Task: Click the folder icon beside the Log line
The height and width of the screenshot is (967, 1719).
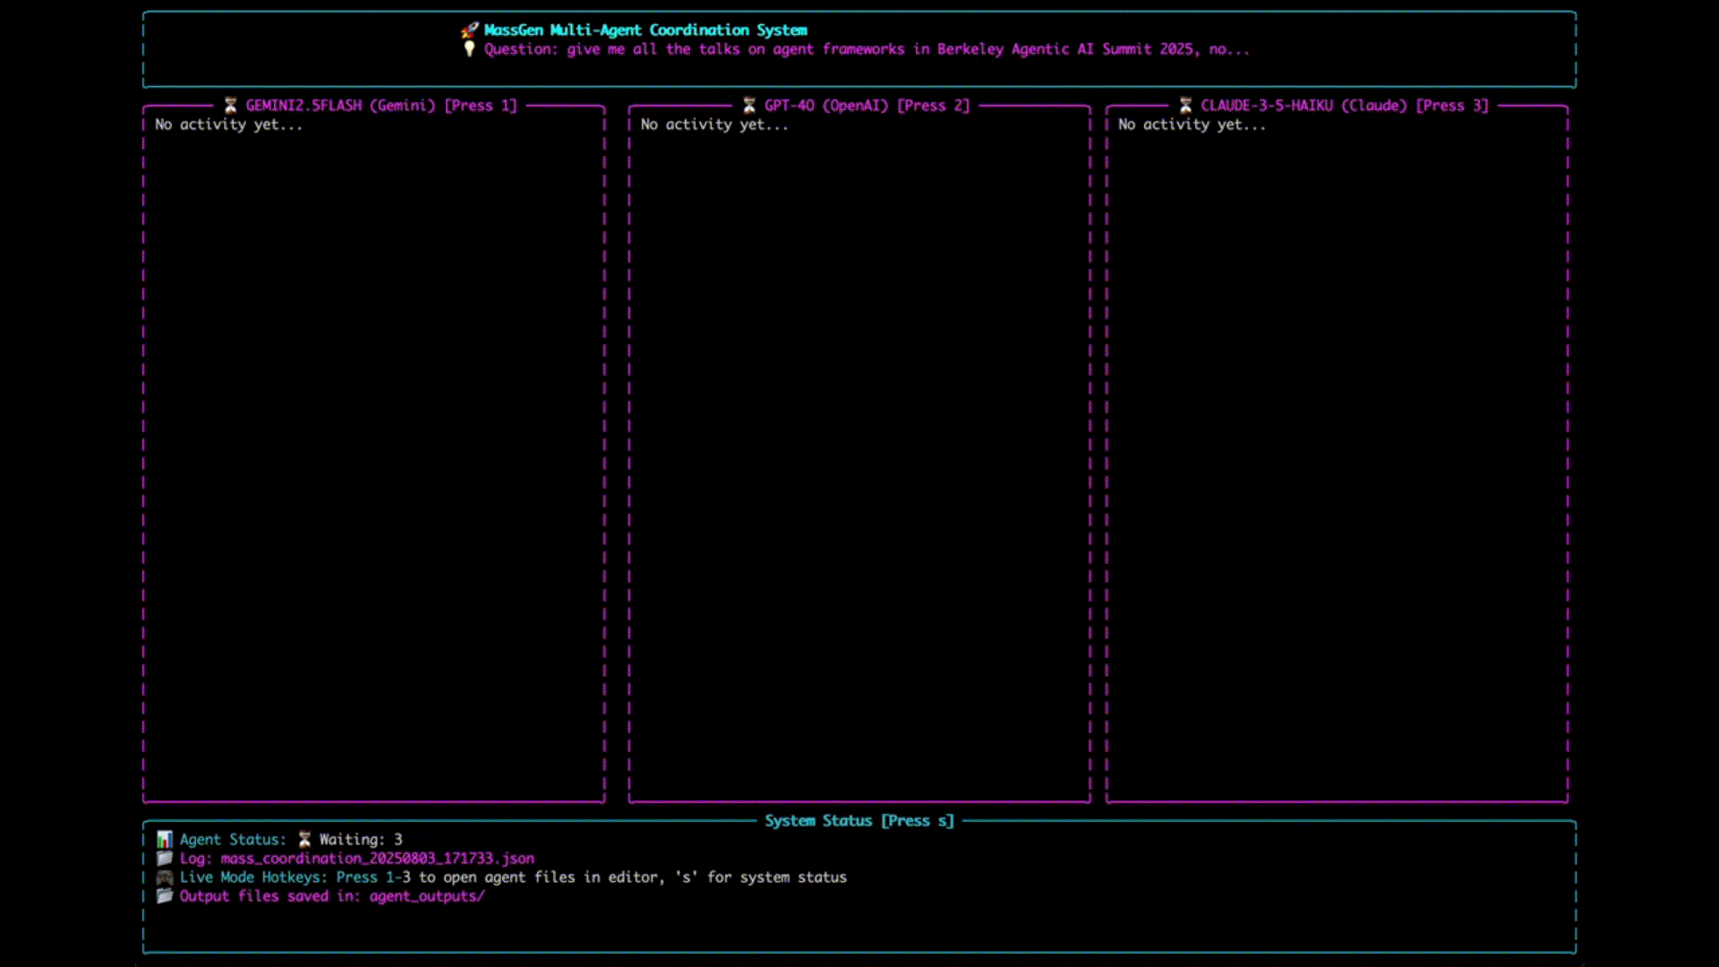Action: (x=165, y=859)
